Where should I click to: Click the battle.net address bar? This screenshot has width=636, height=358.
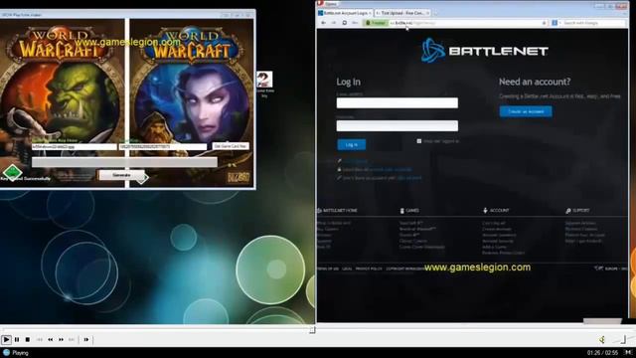click(466, 23)
